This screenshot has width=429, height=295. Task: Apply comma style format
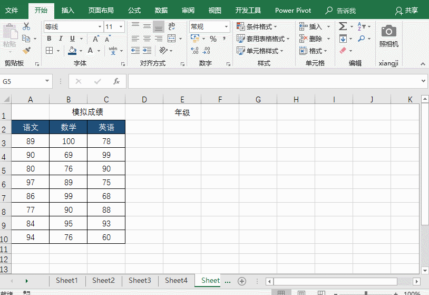tap(225, 39)
